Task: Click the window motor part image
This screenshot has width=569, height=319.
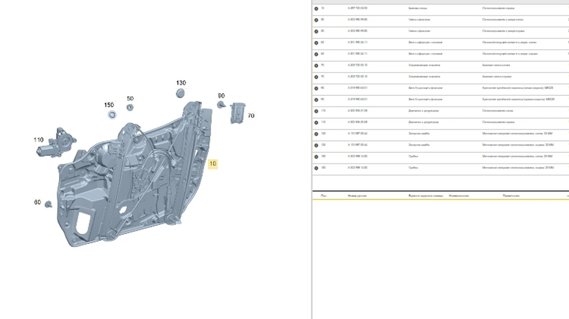Action: click(58, 142)
